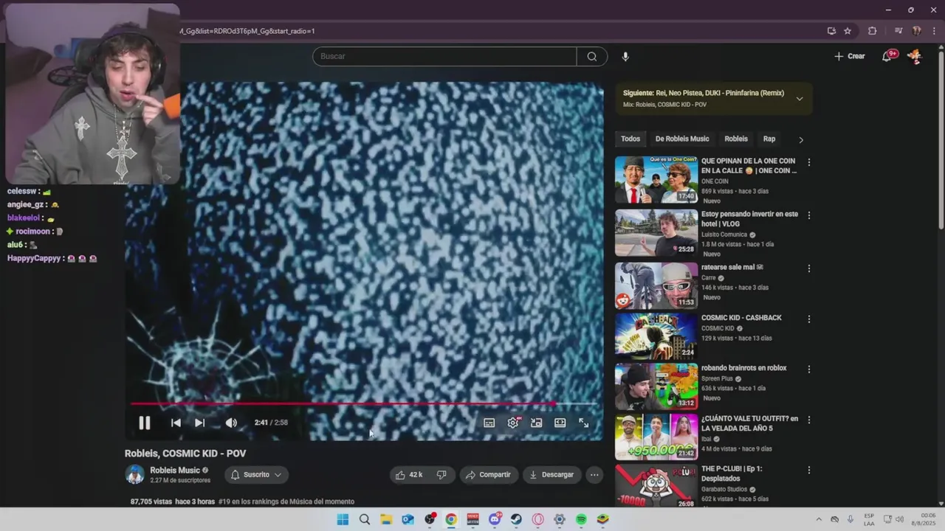Open the YouTube notifications bell
The width and height of the screenshot is (945, 531).
[887, 56]
